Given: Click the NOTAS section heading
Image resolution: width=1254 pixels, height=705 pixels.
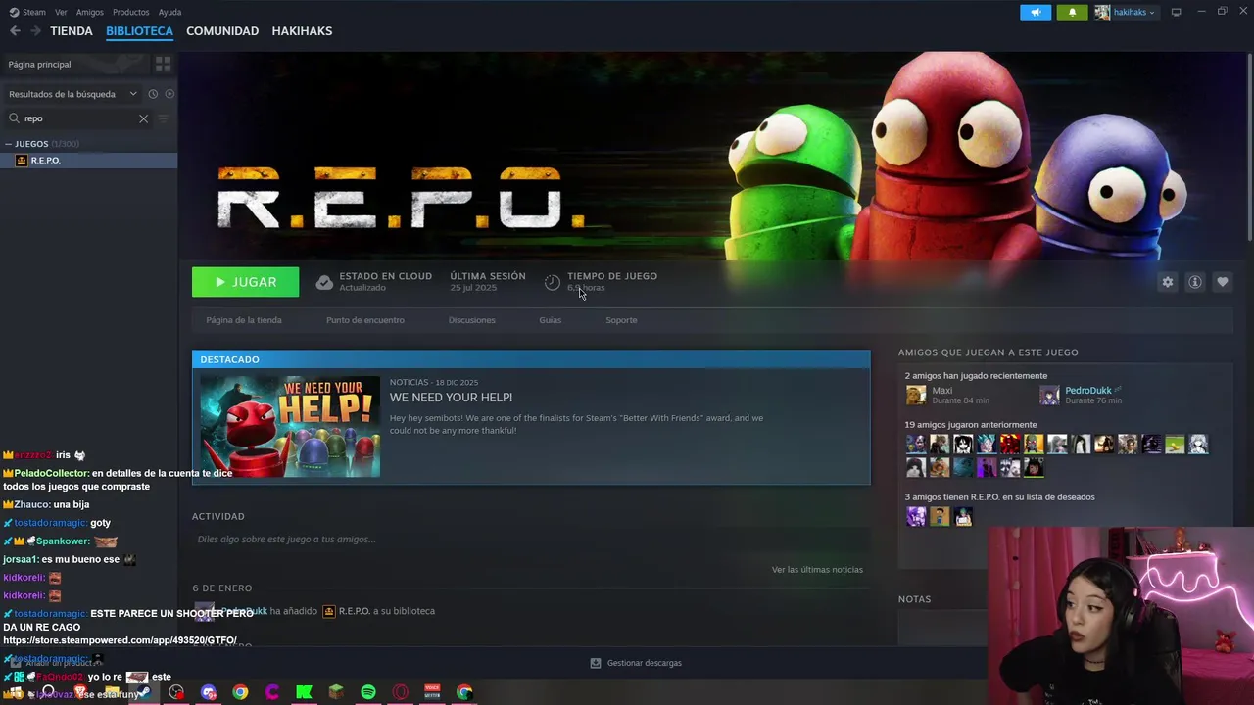Looking at the screenshot, I should [914, 599].
